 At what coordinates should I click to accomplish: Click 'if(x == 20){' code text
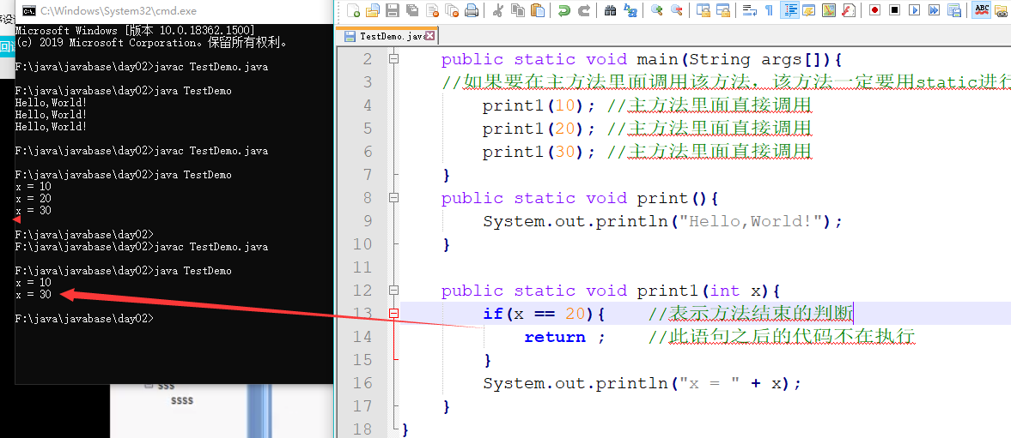click(545, 314)
